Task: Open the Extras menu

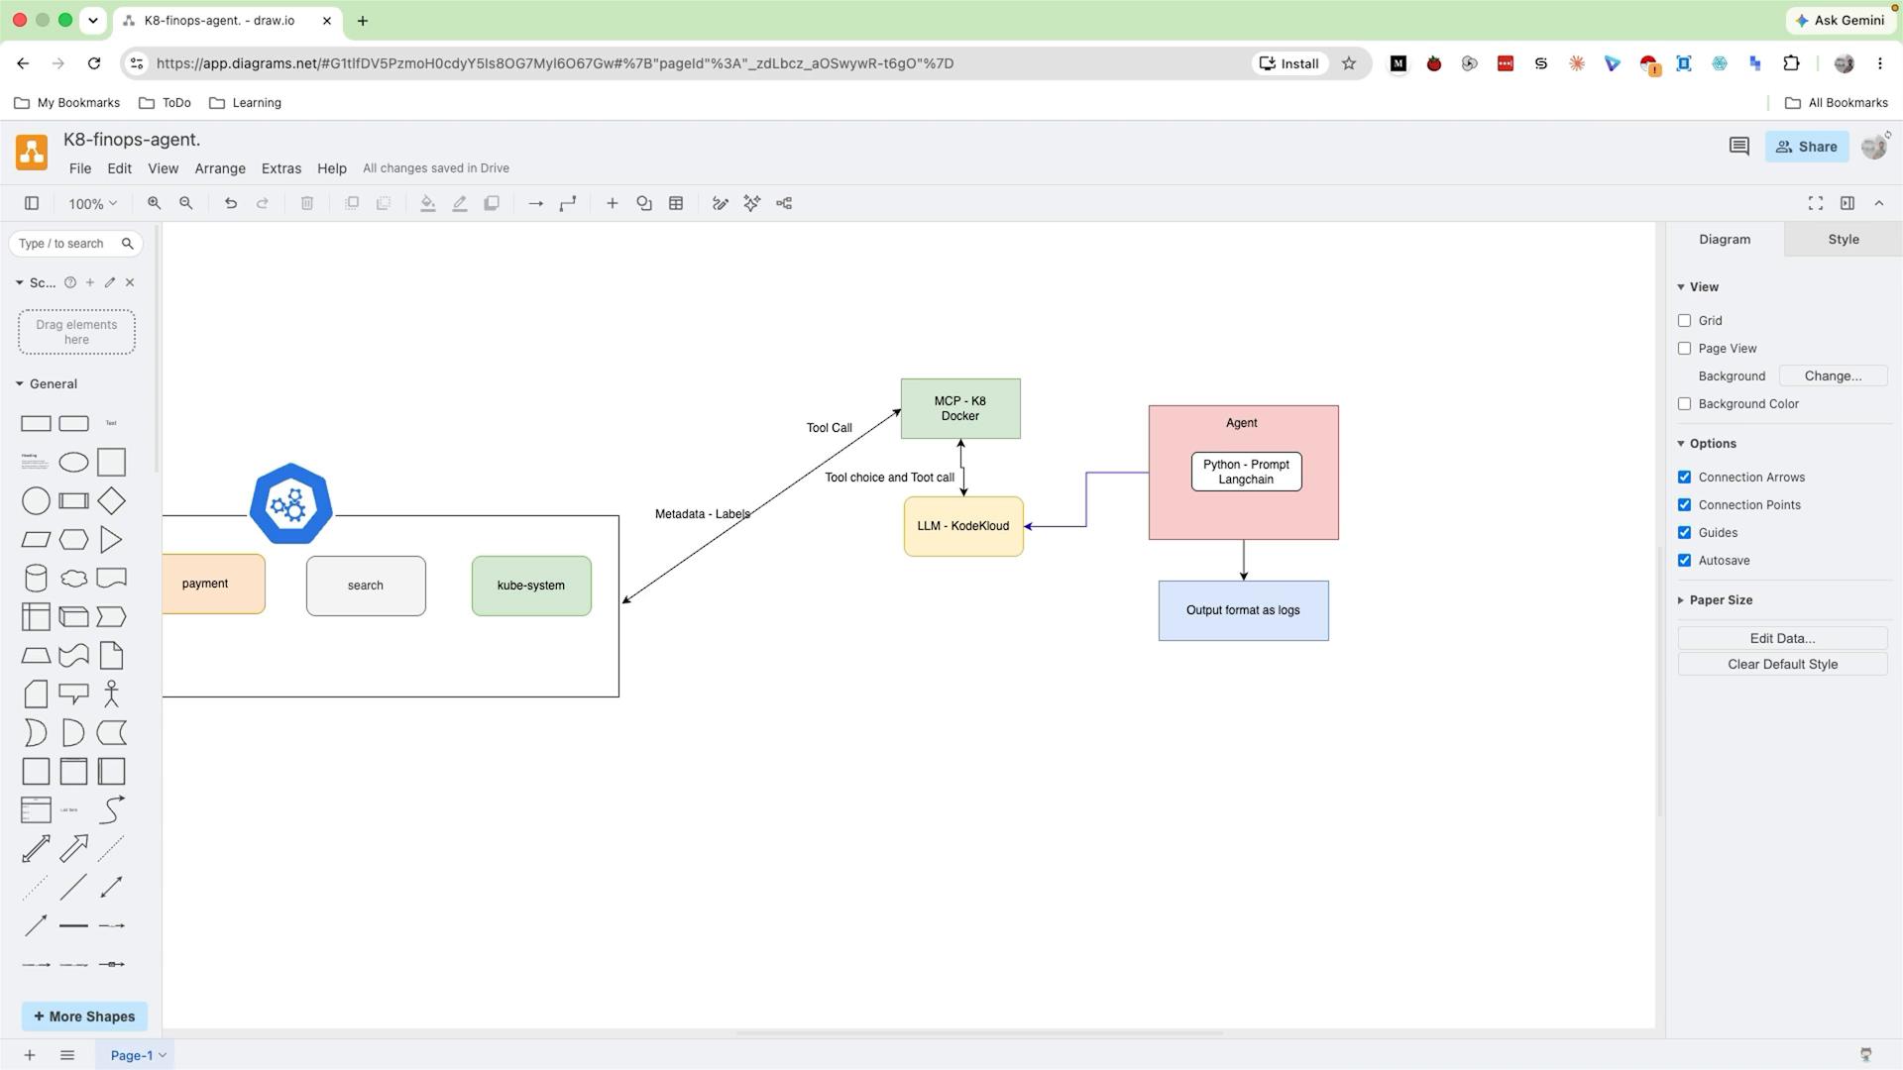Action: click(281, 168)
